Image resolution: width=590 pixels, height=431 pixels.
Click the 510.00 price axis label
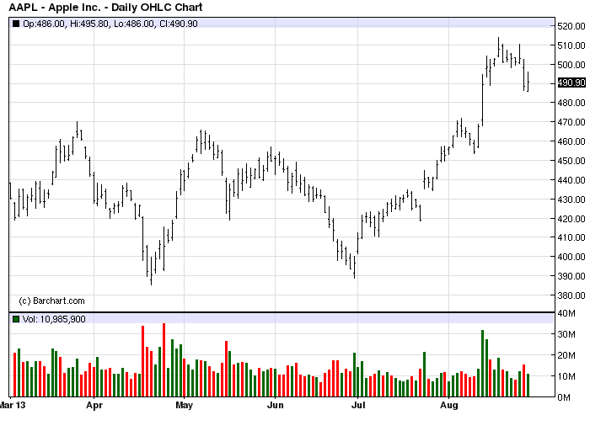571,45
